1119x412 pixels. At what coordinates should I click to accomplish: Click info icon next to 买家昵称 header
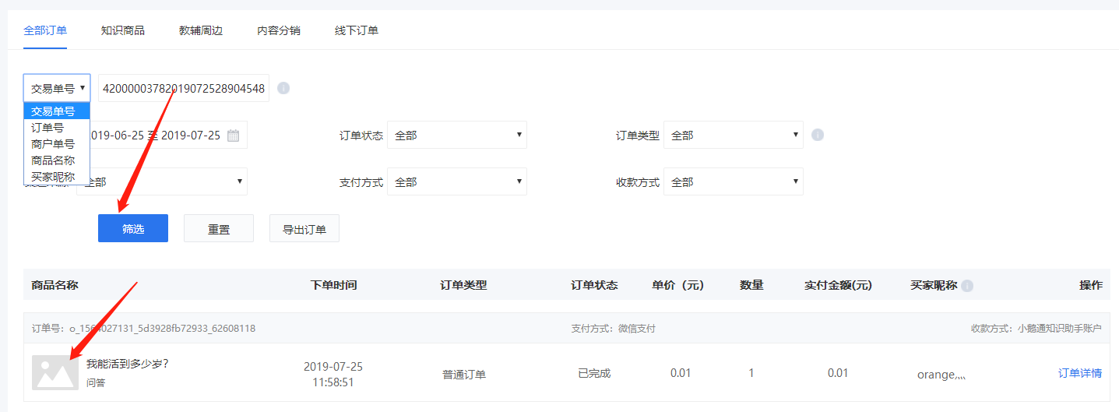(x=967, y=286)
